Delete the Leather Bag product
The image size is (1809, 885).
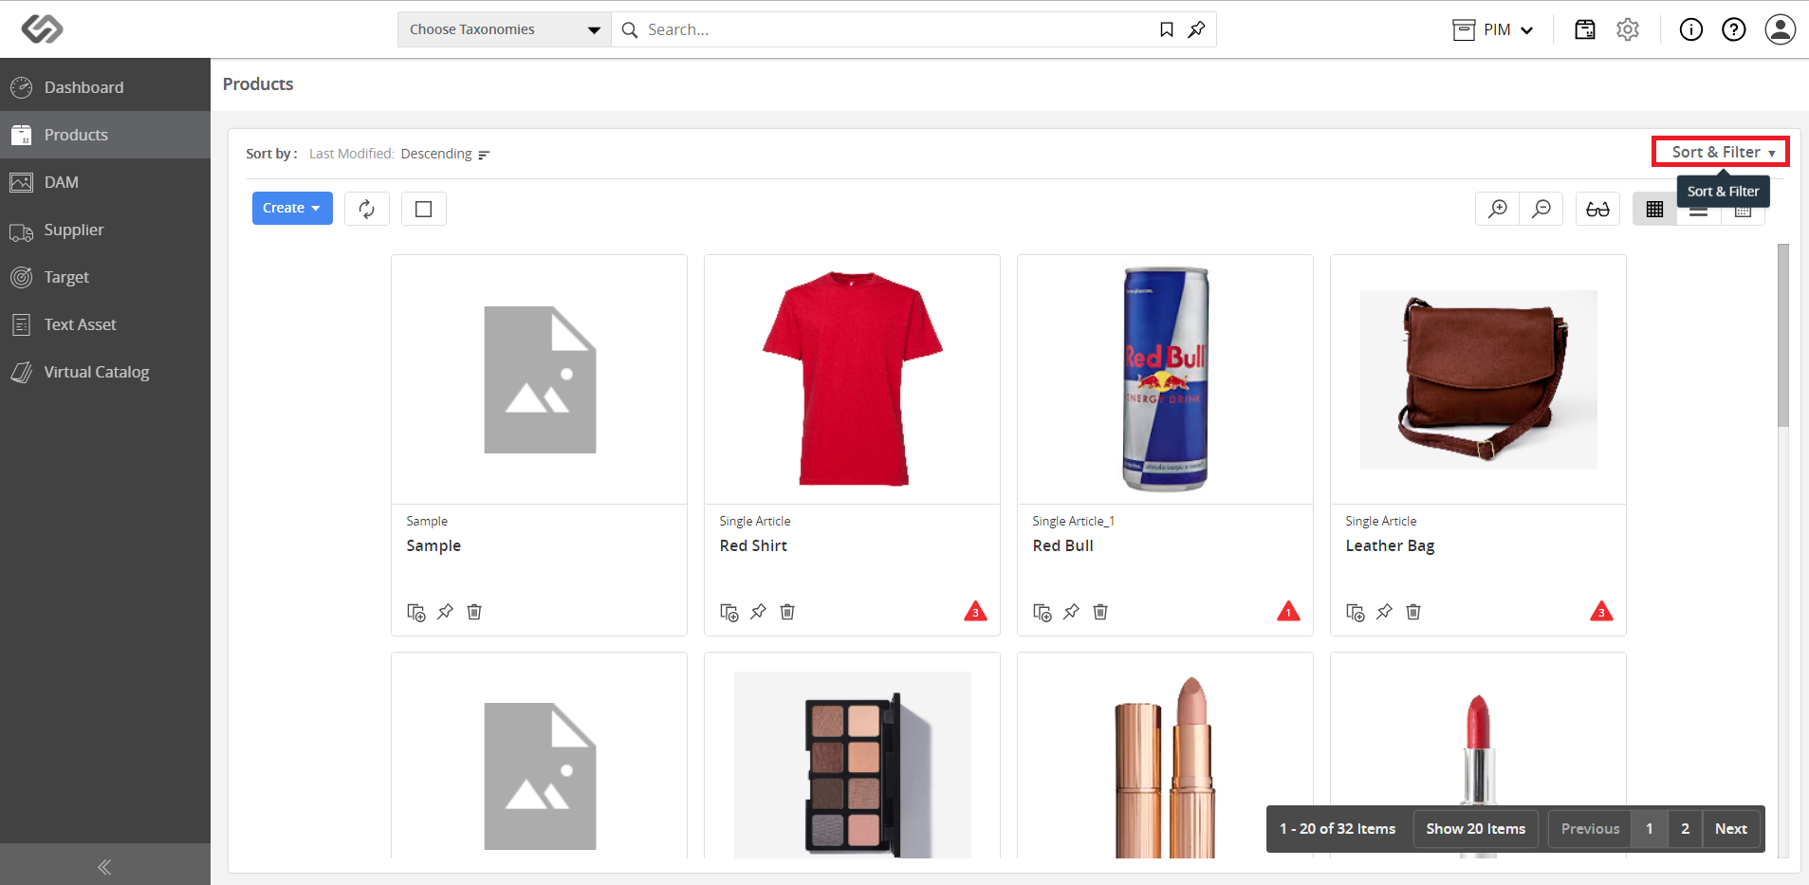[1413, 612]
